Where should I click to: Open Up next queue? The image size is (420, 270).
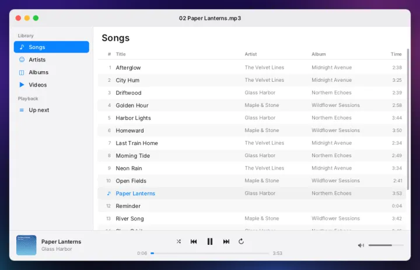(51, 110)
